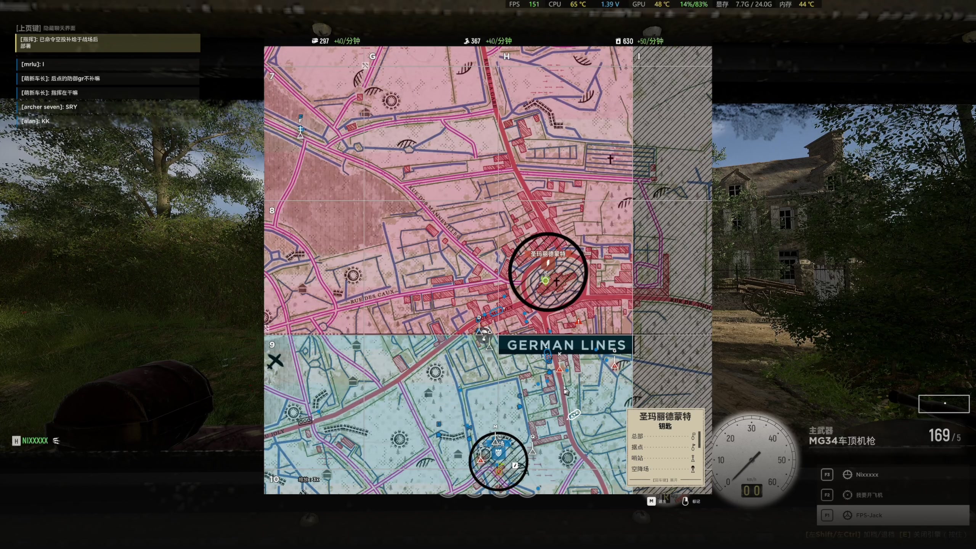Click the MG34车顶机枪 weapon name
This screenshot has height=549, width=976.
pyautogui.click(x=842, y=441)
